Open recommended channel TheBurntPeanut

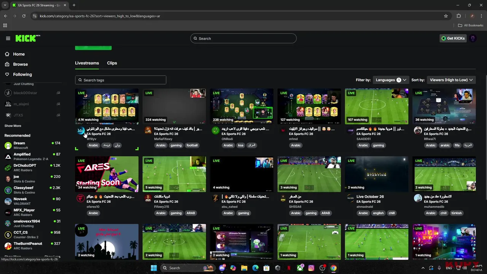(32, 245)
